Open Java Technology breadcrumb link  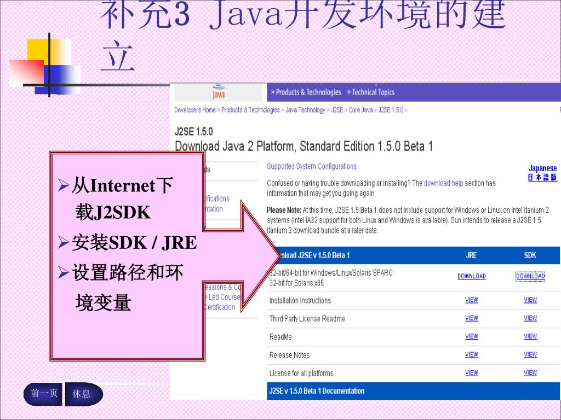[x=305, y=110]
